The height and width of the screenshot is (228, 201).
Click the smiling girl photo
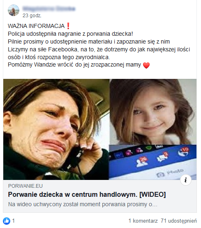(x=153, y=112)
